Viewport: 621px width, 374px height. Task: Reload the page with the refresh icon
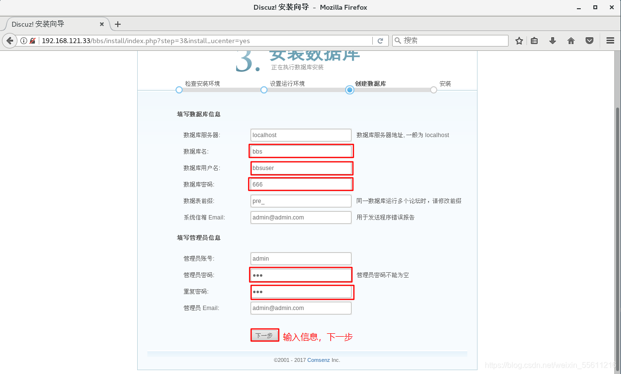click(x=381, y=41)
